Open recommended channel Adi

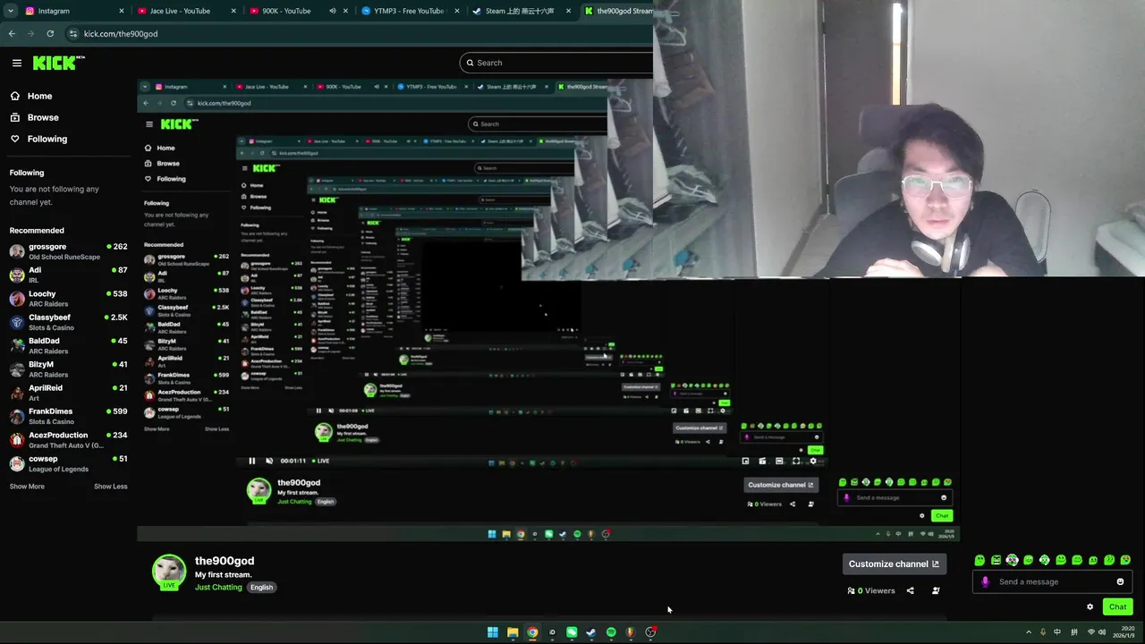tap(68, 275)
